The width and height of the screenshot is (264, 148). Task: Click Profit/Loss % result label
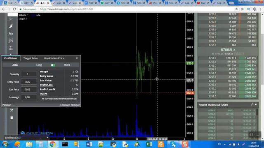click(47, 89)
